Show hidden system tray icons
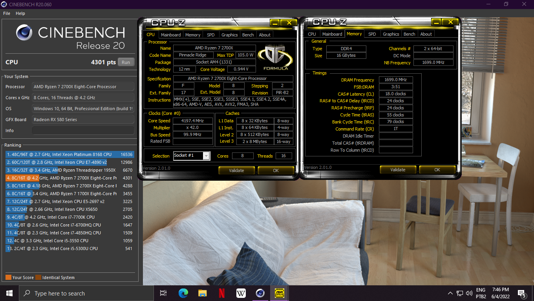534x301 pixels. pos(450,293)
